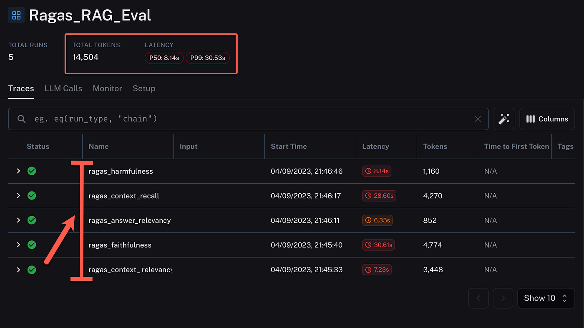Click the magic wand filter icon
This screenshot has height=328, width=584.
tap(504, 119)
